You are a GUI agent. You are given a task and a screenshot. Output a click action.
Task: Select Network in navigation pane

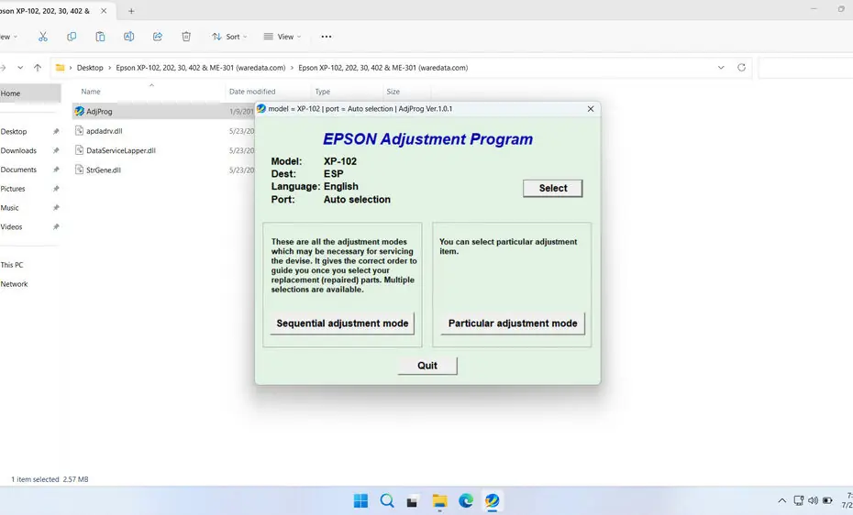[x=14, y=283]
